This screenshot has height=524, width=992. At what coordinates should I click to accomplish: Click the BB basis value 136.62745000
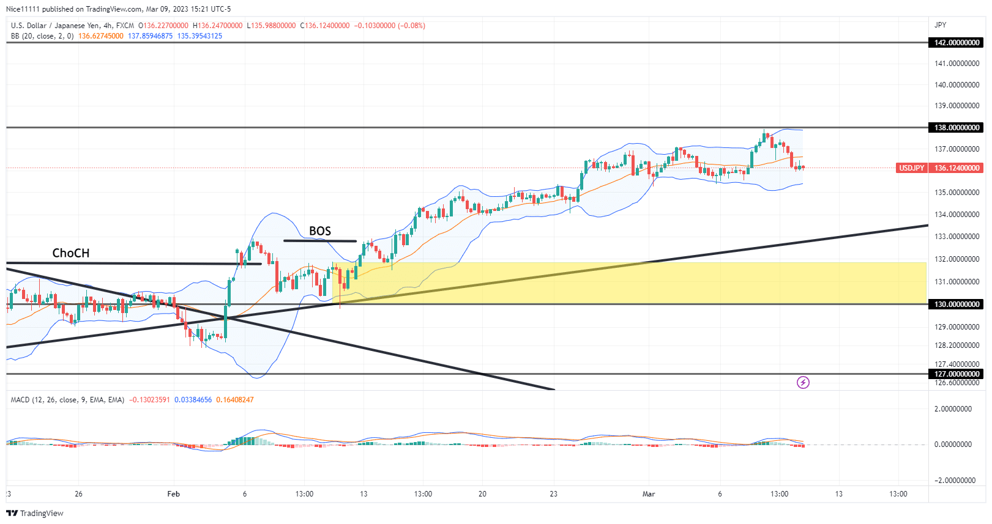(x=101, y=36)
